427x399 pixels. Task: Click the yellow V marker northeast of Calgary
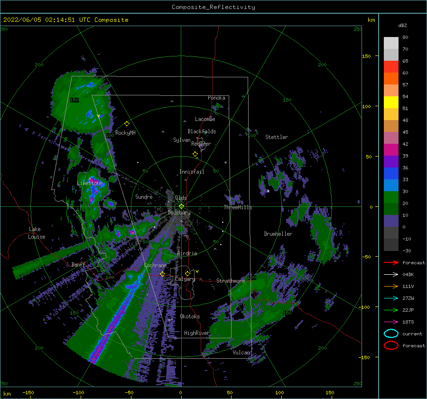pyautogui.click(x=197, y=271)
